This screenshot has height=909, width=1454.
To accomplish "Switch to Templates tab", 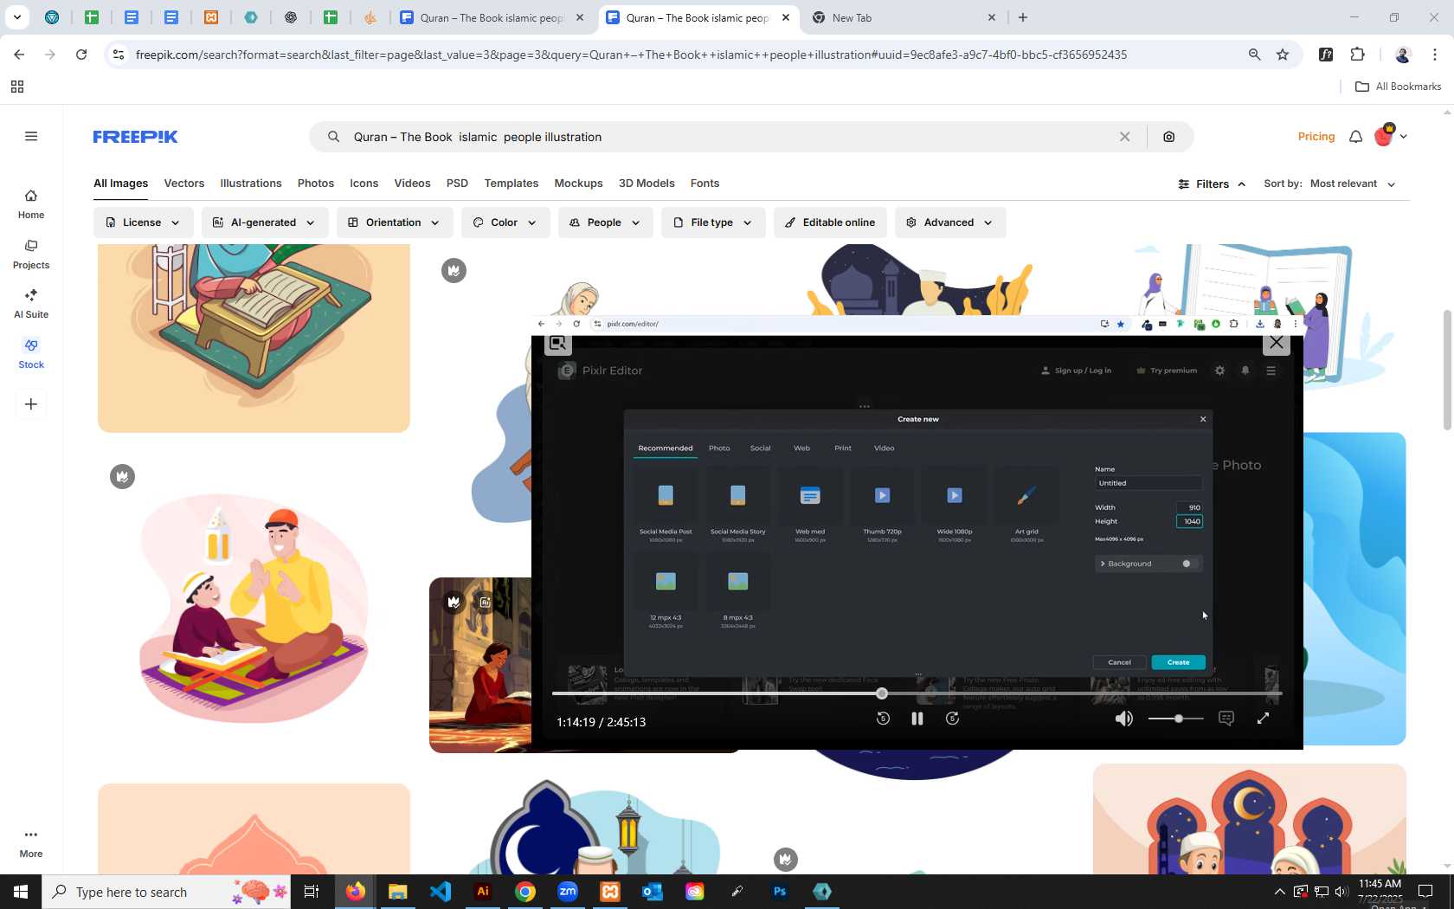I will [511, 184].
